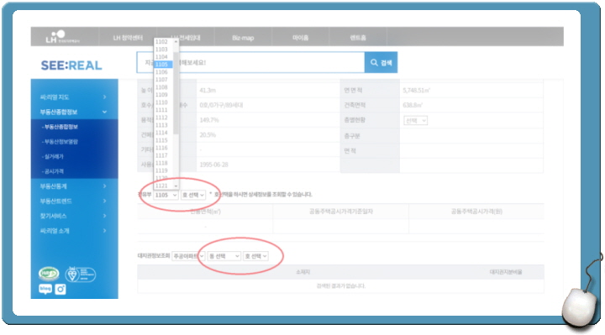The height and width of the screenshot is (335, 605).
Task: Click the dropdown list scrollbar thumb
Action: pos(176,93)
